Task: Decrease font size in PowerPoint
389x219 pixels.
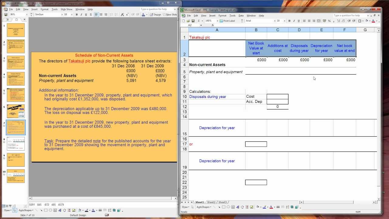Action: (127, 14)
